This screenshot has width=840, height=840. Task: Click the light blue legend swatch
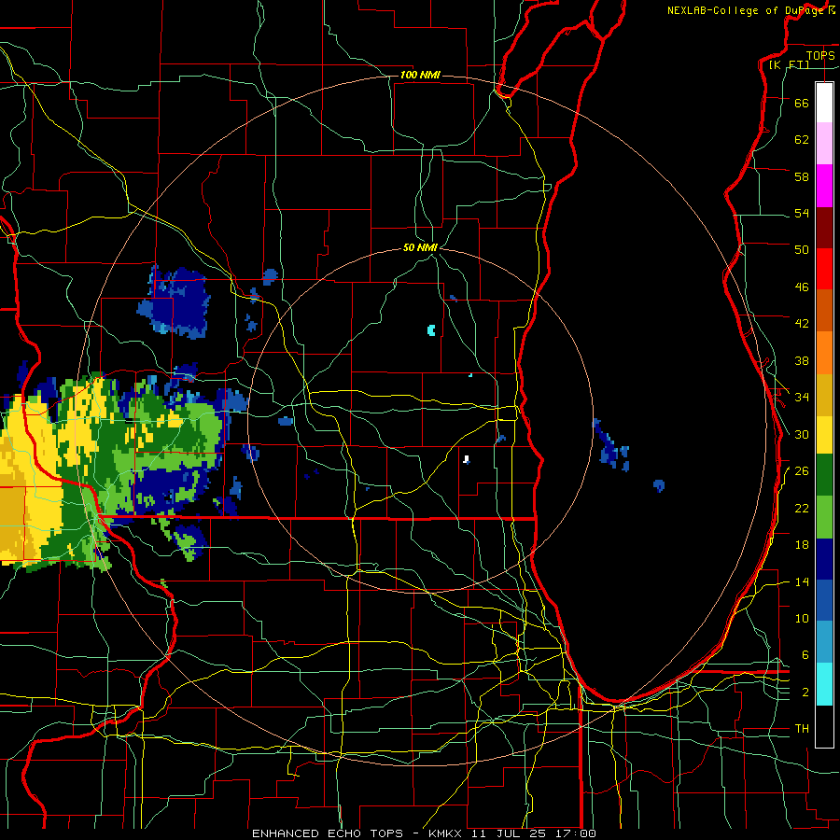click(x=824, y=642)
